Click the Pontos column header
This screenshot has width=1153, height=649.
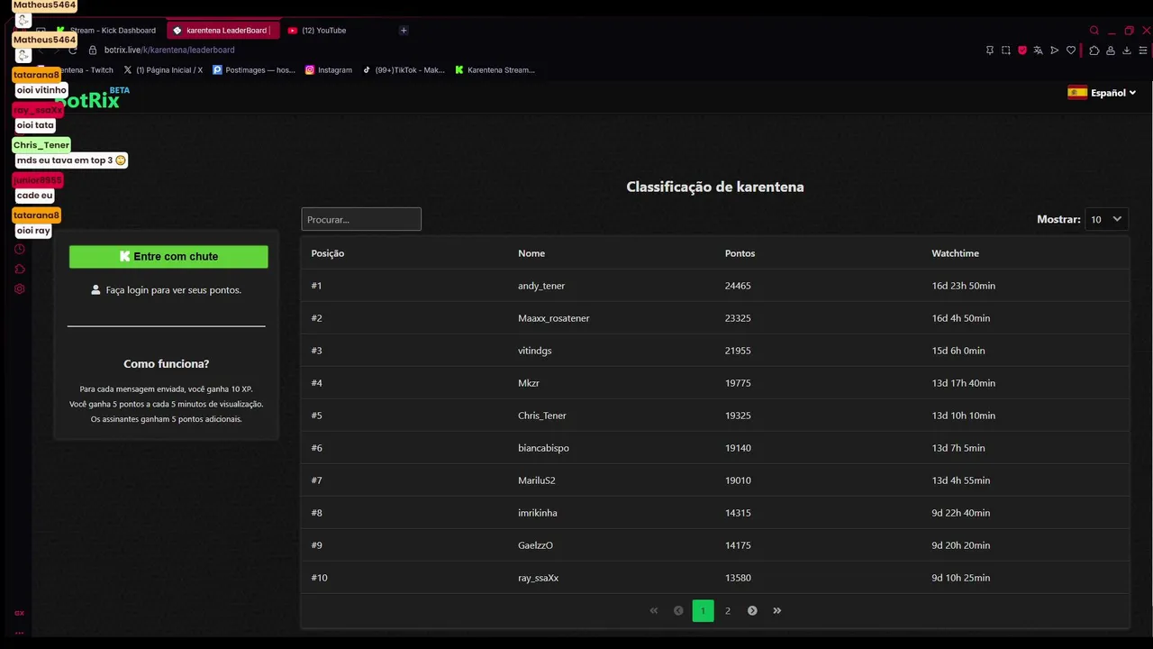[740, 253]
